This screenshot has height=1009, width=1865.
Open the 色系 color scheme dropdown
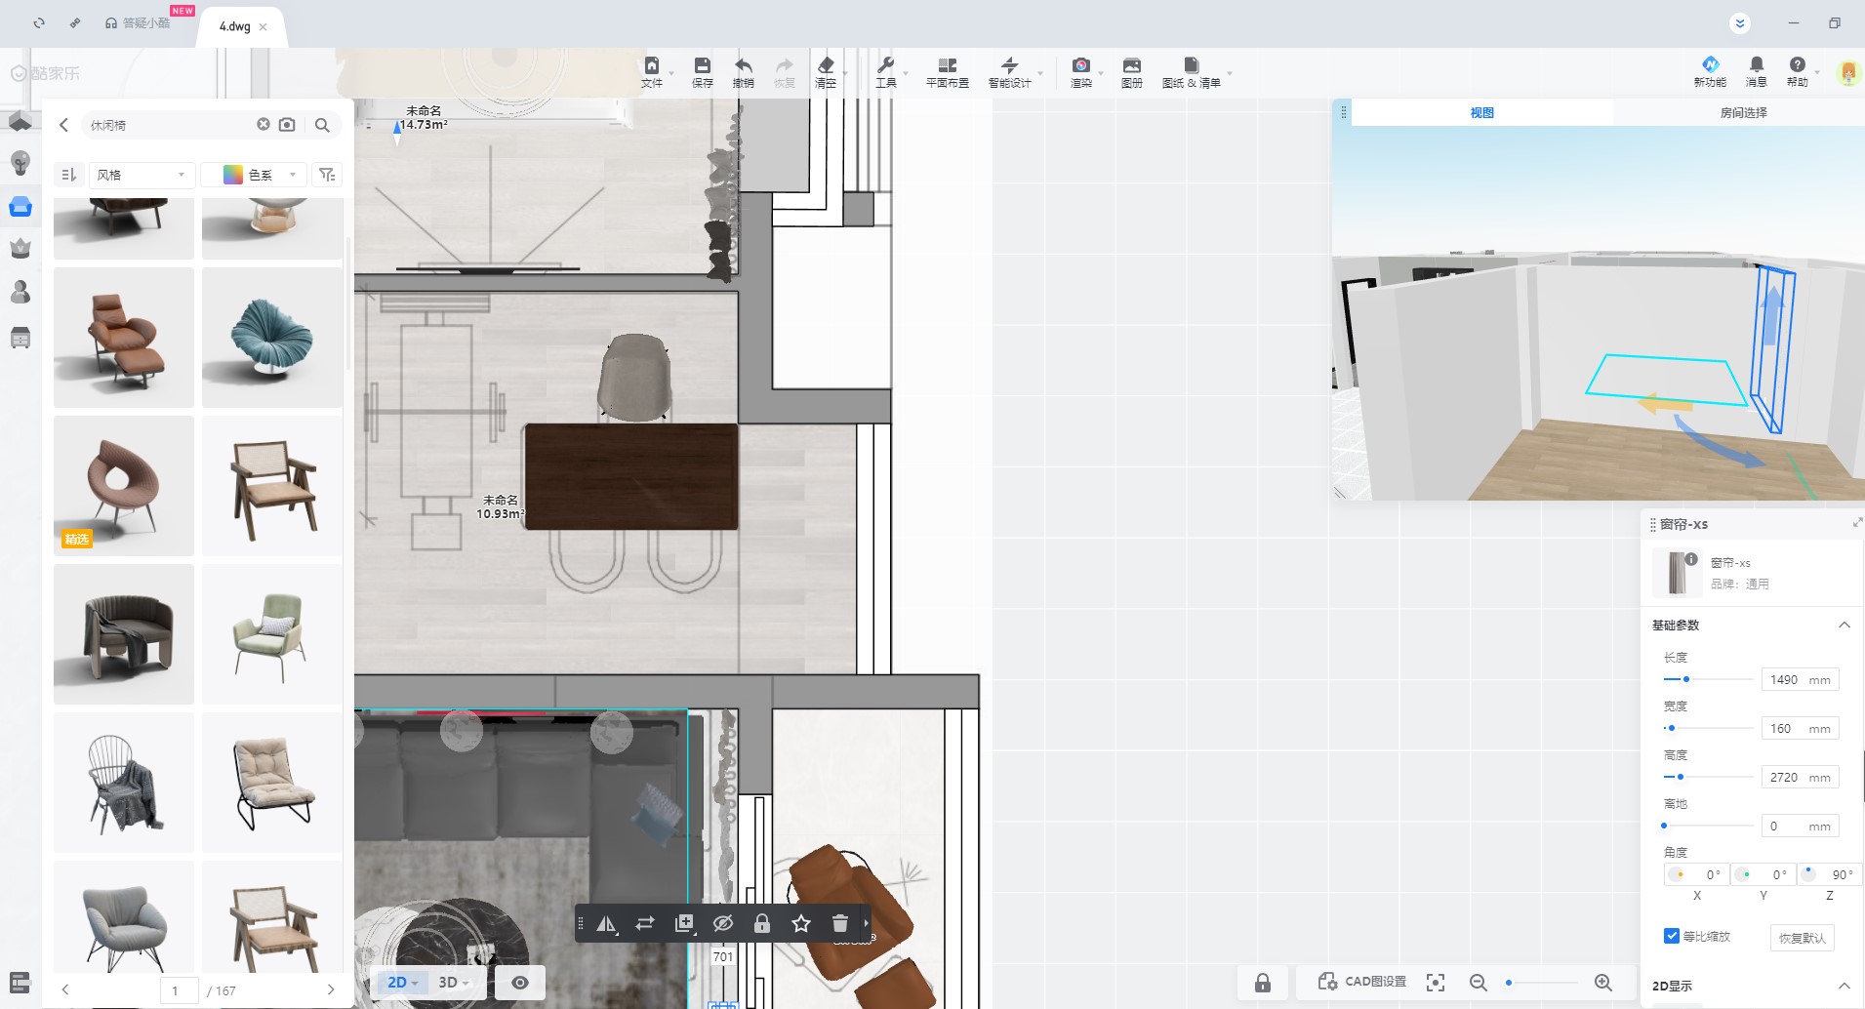pyautogui.click(x=254, y=175)
